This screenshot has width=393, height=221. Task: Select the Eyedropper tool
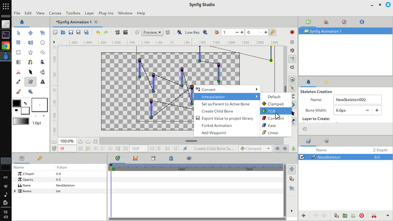[x=18, y=82]
